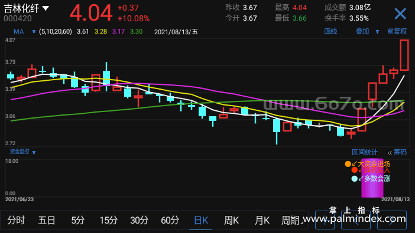Click the double-chevron icon before 筹码
Viewport: 415px width, 233px height.
(x=390, y=153)
